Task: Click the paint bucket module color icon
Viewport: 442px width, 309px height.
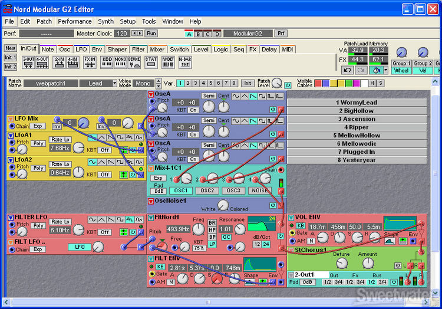Action: [376, 70]
